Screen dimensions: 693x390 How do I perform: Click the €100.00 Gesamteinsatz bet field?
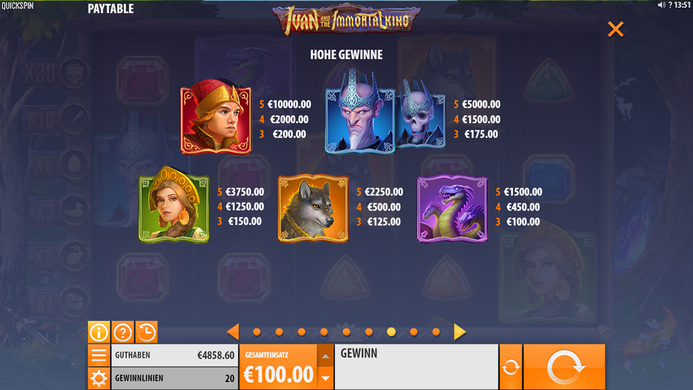click(278, 367)
